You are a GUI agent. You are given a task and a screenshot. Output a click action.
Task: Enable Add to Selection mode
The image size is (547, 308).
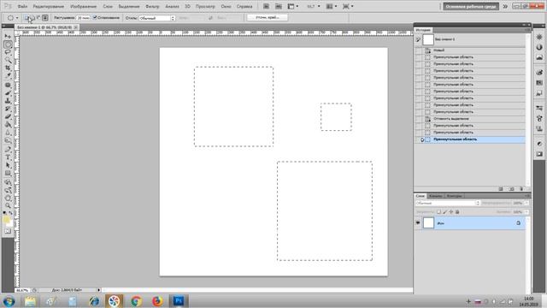[32, 17]
